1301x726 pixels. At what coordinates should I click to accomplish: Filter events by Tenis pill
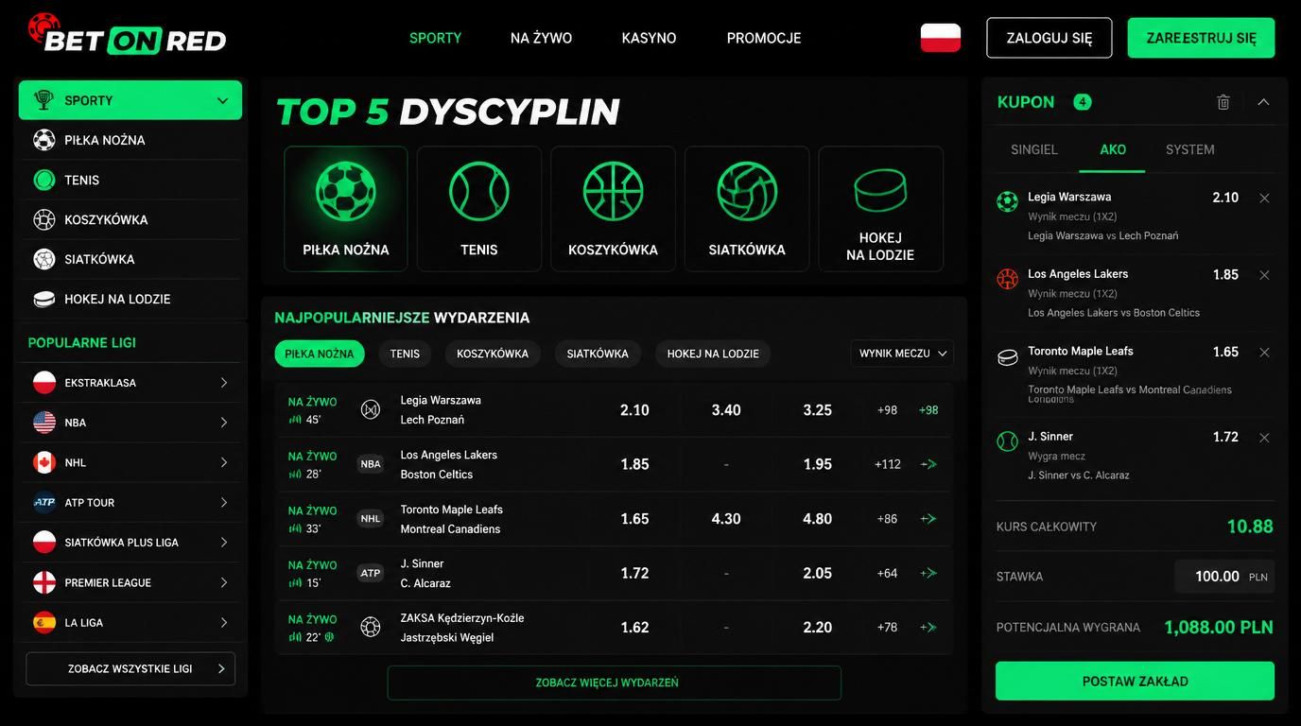point(405,354)
